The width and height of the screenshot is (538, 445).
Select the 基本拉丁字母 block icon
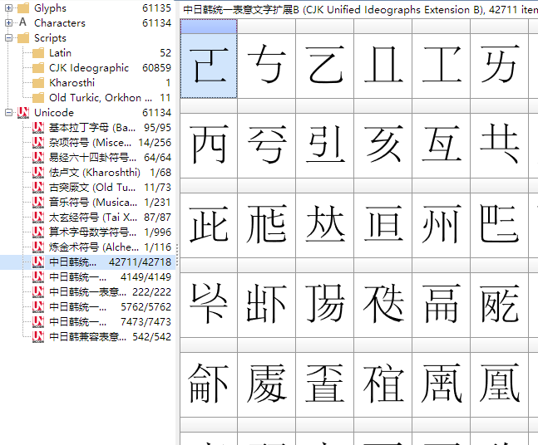[x=37, y=128]
